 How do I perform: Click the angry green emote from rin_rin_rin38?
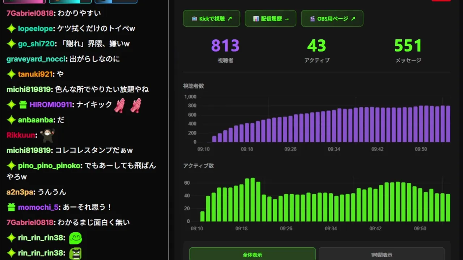click(x=75, y=253)
